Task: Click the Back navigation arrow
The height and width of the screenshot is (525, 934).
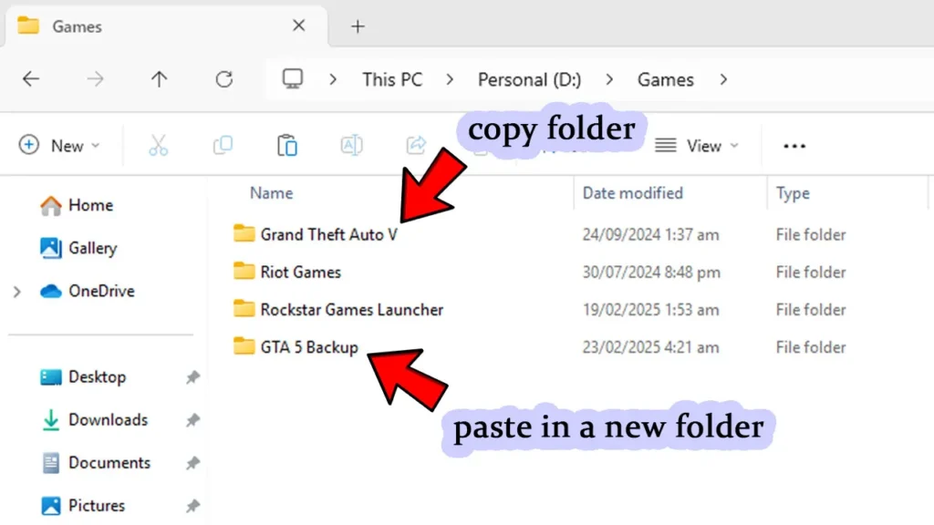Action: (x=31, y=79)
